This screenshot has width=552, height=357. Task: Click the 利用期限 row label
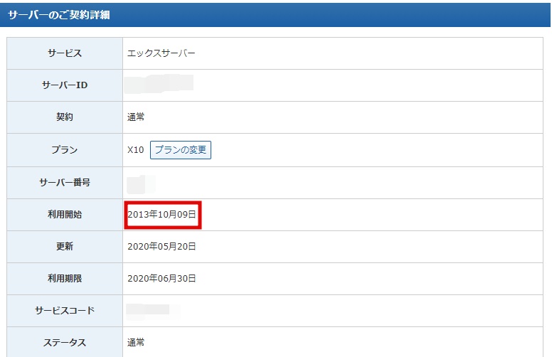65,279
